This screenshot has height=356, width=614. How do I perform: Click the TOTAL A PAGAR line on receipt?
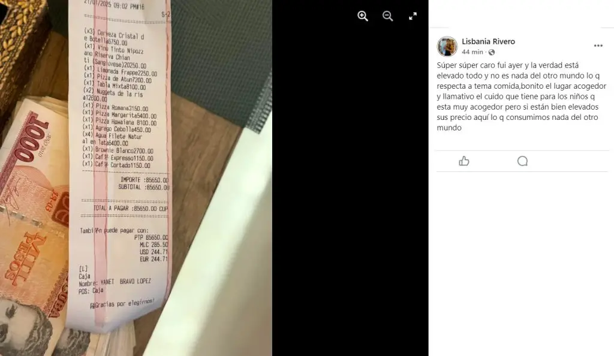(x=131, y=209)
